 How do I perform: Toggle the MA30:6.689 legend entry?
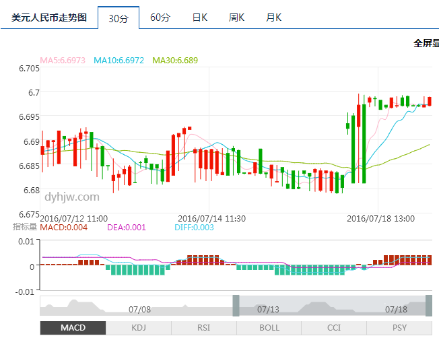click(175, 60)
